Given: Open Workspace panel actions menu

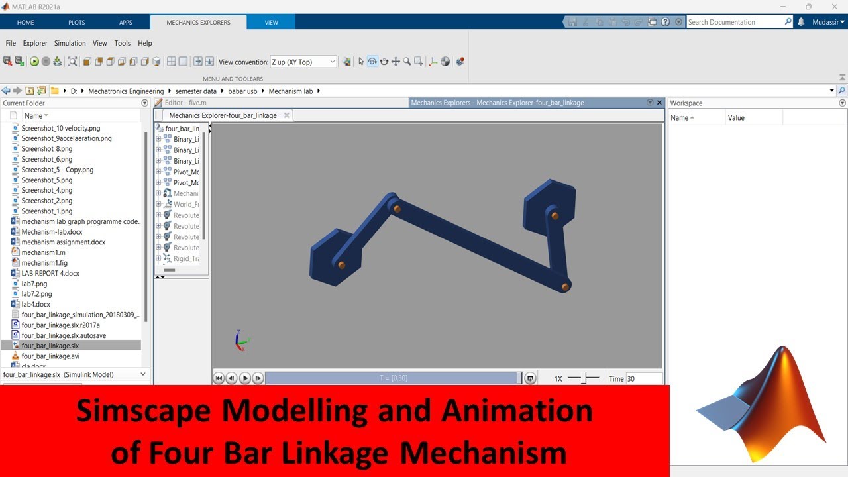Looking at the screenshot, I should [843, 103].
